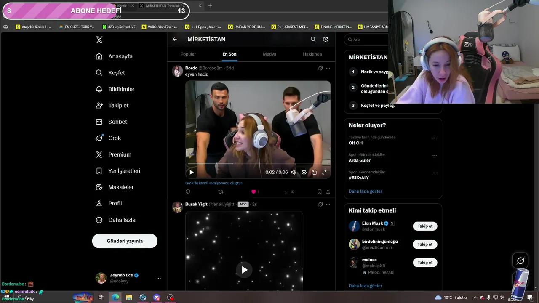This screenshot has width=539, height=303.
Task: Open Burak Yigit's profile avatar
Action: click(x=177, y=207)
